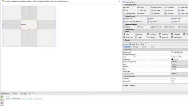The height and width of the screenshot is (106, 188).
Task: Choose the Swing Menus Menu Item component
Action: coord(176,19)
